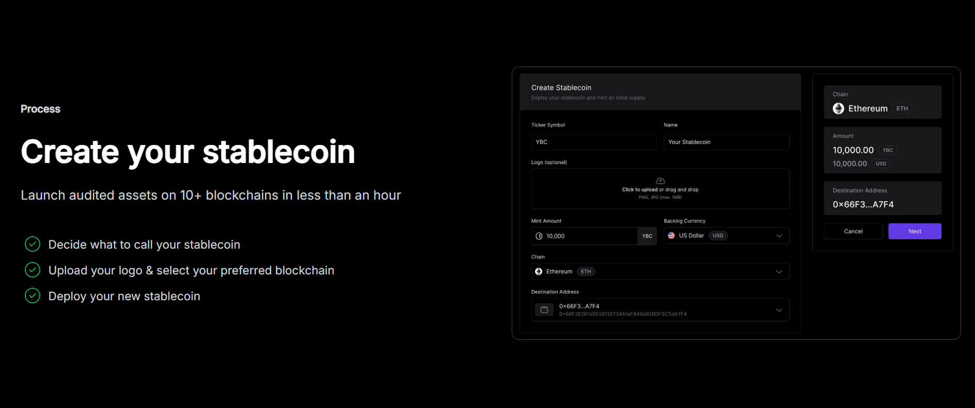Click the Cancel button
This screenshot has width=975, height=408.
853,231
